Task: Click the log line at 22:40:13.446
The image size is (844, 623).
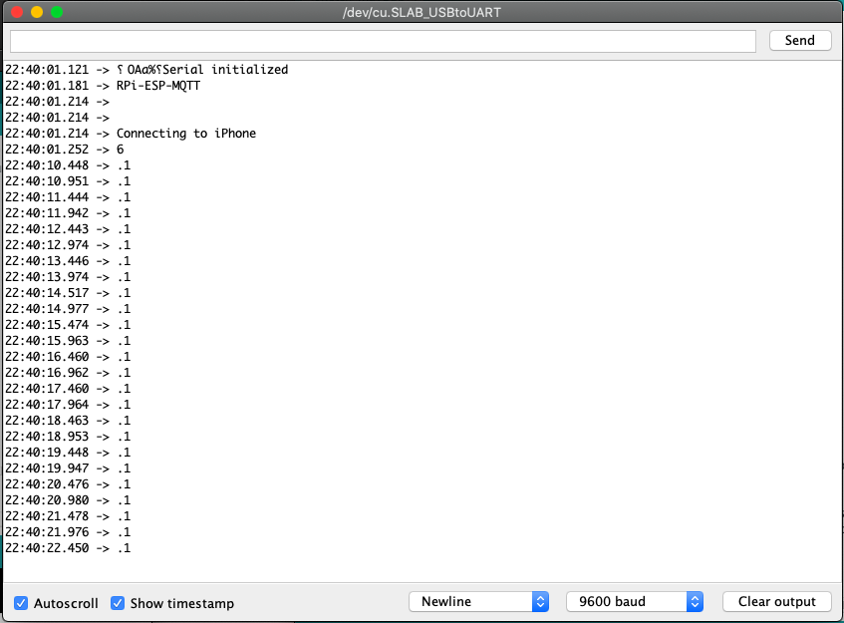Action: [x=68, y=261]
